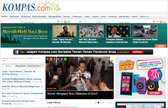This screenshot has width=168, height=108.
Task: Click the HIDE button on the Ramadhan banner
Action: point(161,46)
